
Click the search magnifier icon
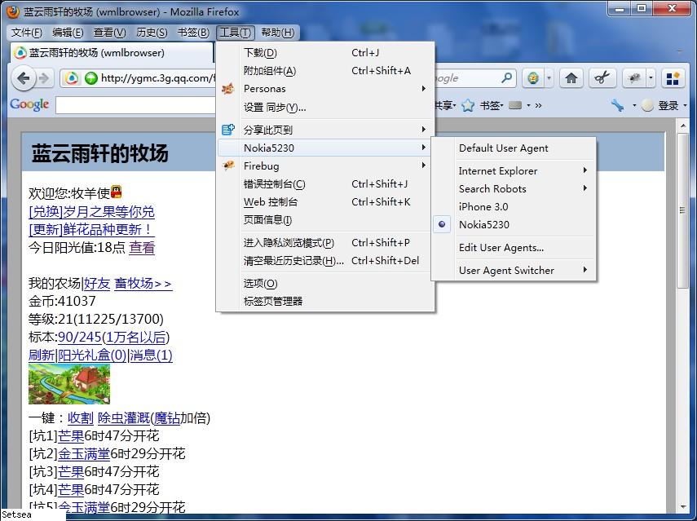point(506,78)
